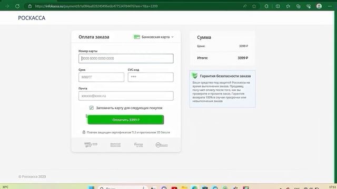Click the third payment security logo
Image resolution: width=337 pixels, height=189 pixels.
[138, 145]
